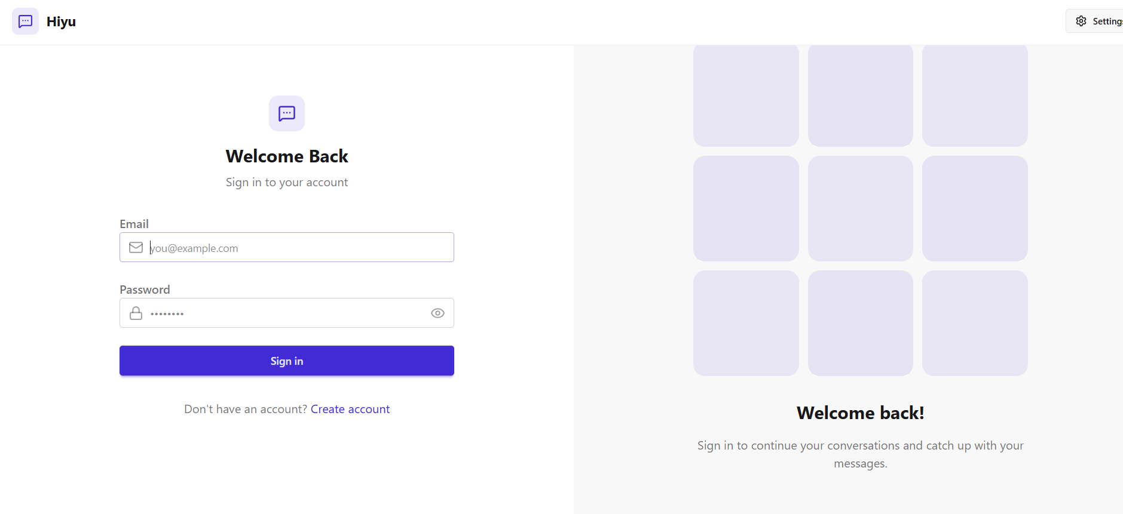The width and height of the screenshot is (1123, 514).
Task: Click the Hiyu brand name text
Action: pyautogui.click(x=60, y=21)
